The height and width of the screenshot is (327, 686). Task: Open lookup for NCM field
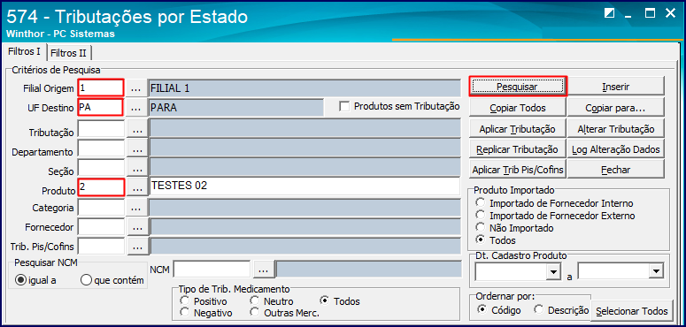click(x=263, y=270)
